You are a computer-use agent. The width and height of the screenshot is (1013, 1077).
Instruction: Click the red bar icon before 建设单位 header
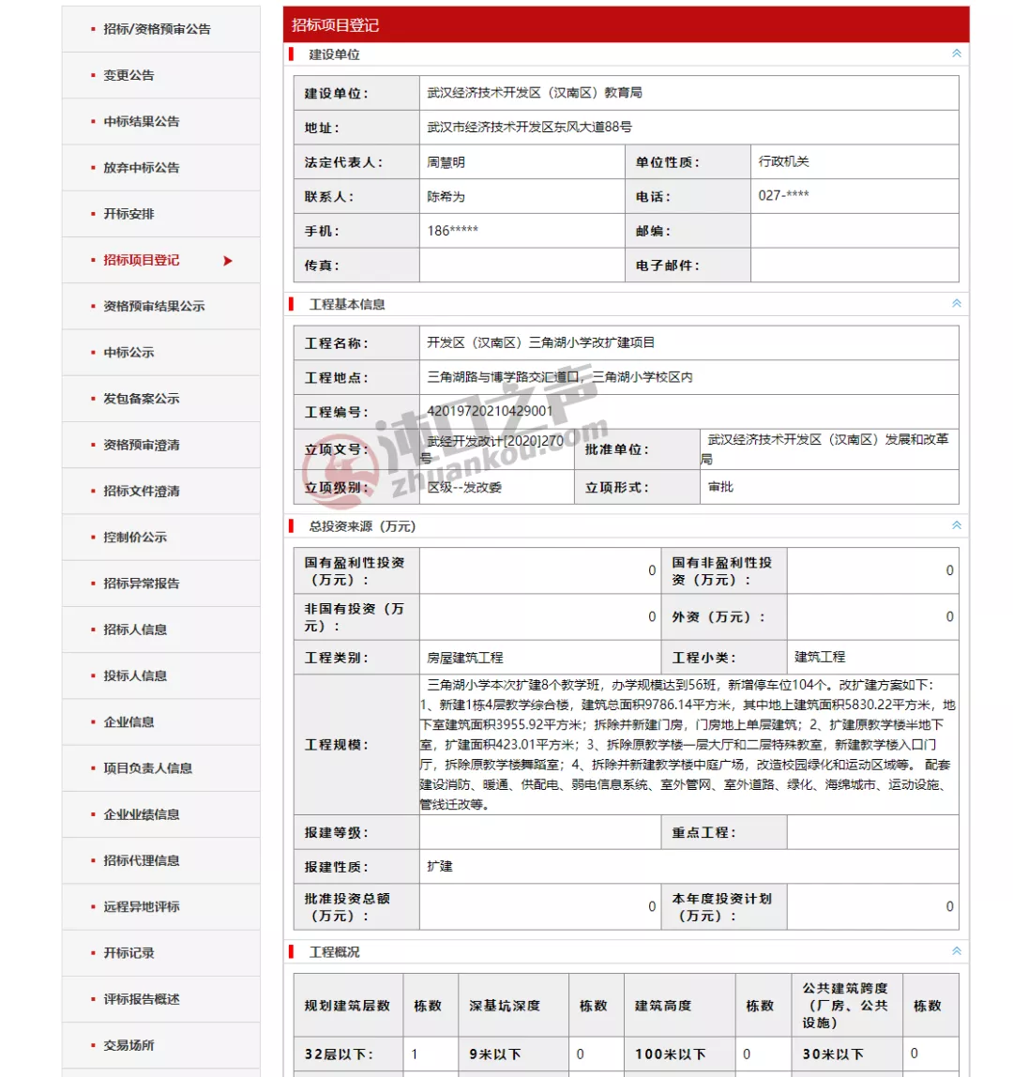pos(291,54)
